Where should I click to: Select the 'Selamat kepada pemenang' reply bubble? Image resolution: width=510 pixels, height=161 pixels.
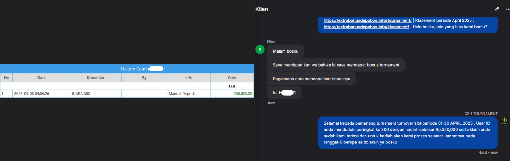coord(408,133)
